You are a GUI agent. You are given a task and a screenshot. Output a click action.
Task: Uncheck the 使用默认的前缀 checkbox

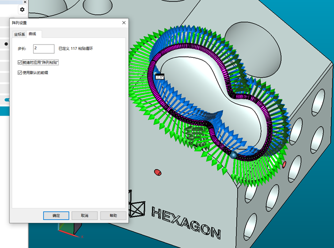[x=20, y=72]
